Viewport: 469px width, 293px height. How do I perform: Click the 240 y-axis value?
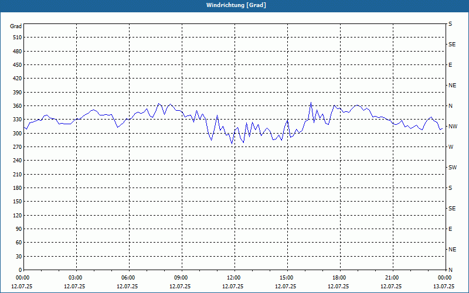[18, 161]
